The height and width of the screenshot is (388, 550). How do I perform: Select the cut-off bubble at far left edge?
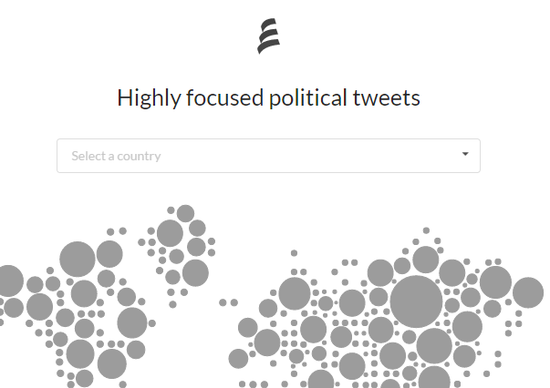coord(9,281)
